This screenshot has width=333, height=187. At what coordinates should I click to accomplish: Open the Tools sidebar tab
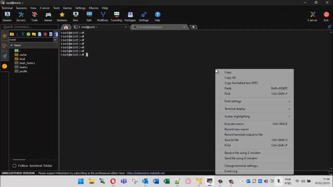(5, 46)
